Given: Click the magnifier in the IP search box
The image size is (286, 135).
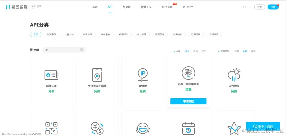Looking at the screenshot, I should point(82,50).
